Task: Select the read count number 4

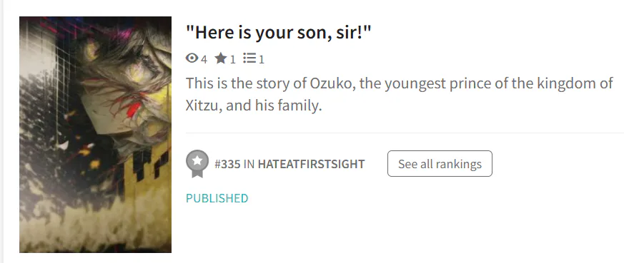Action: click(x=204, y=59)
